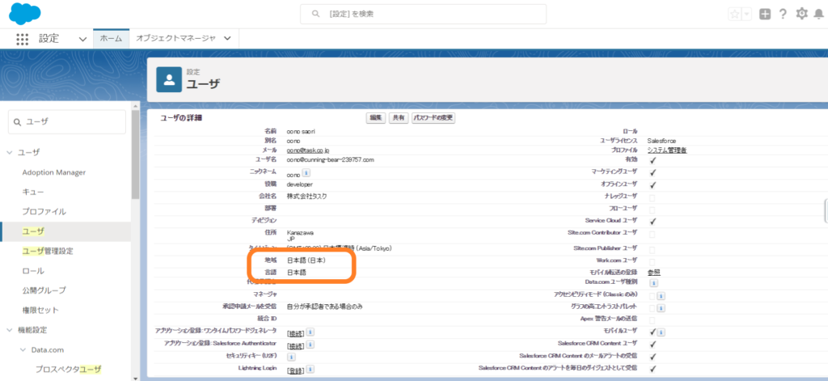Viewport: 828px width, 381px height.
Task: Click magnifier icon in sidebar quick find
Action: tap(18, 121)
